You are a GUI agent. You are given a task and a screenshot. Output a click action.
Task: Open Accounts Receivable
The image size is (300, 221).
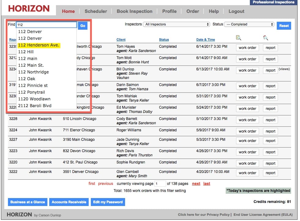69,202
